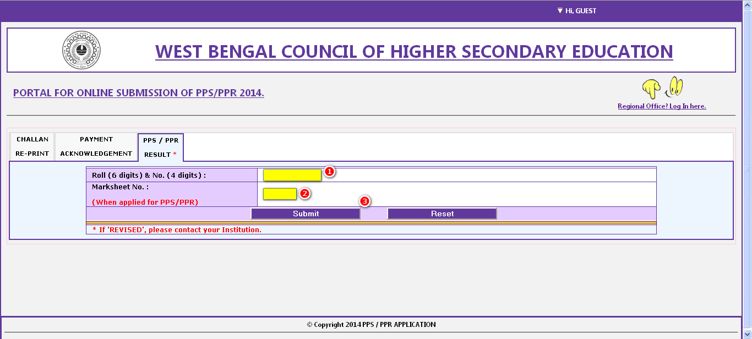This screenshot has height=339, width=752.
Task: Click the 'Marksheet No. :' label
Action: coord(120,187)
